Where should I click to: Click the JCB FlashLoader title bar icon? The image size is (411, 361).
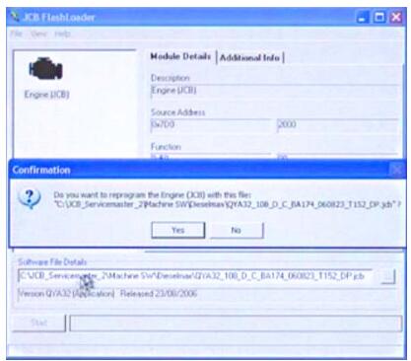pos(15,16)
